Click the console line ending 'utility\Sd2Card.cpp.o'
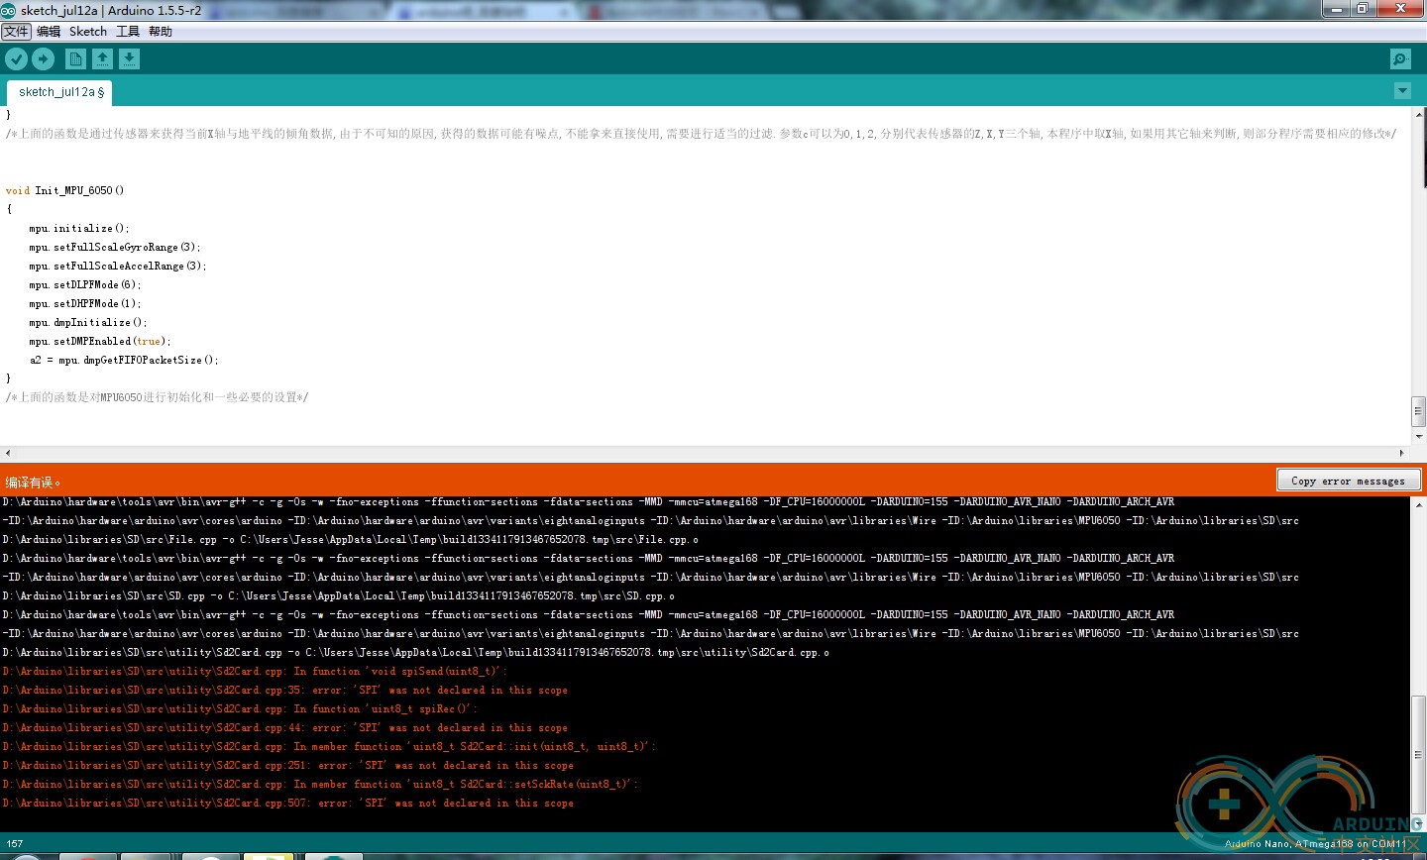The image size is (1427, 860). coord(416,652)
